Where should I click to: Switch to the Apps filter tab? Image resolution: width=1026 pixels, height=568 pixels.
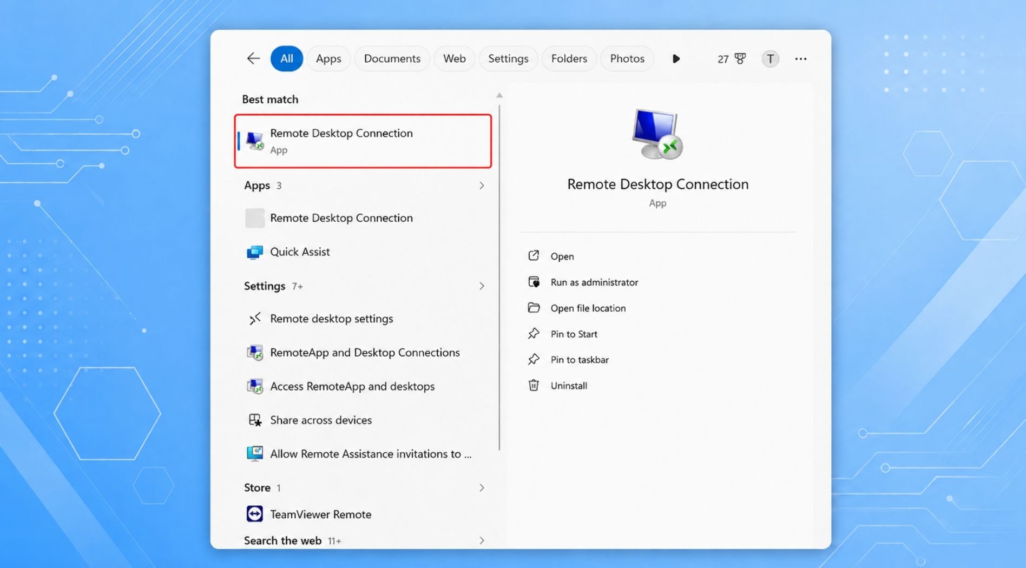(328, 58)
